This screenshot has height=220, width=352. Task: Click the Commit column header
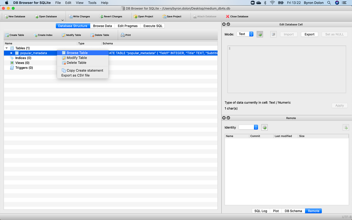[x=261, y=136]
